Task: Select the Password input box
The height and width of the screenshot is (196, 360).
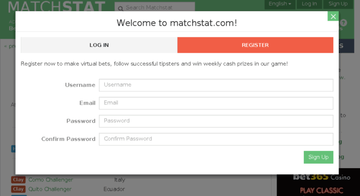Action: [216, 121]
